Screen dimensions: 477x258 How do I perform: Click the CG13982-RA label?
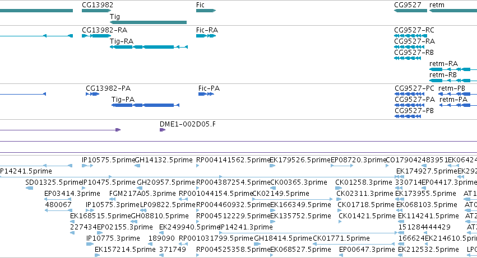104,30
